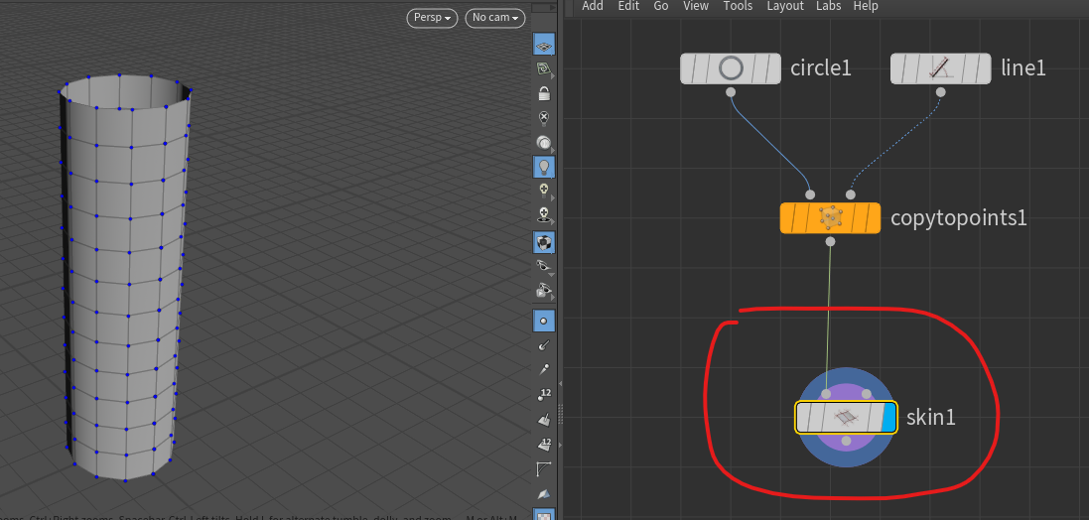The width and height of the screenshot is (1089, 520).
Task: Open the Help menu
Action: (x=866, y=6)
